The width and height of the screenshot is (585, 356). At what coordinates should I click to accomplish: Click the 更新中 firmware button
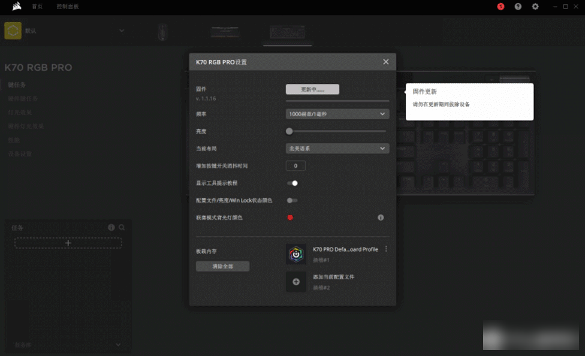(312, 89)
